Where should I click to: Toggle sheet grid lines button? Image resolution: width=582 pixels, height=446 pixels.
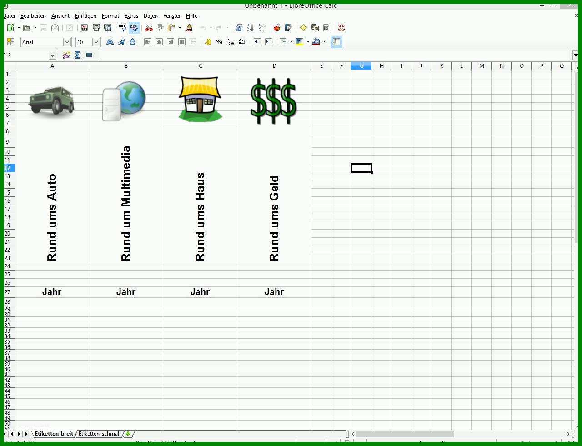(x=336, y=42)
